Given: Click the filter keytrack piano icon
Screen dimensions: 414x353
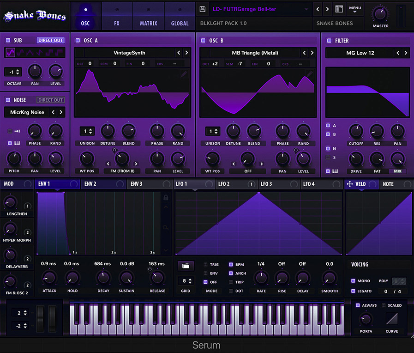Looking at the screenshot, I should [335, 171].
